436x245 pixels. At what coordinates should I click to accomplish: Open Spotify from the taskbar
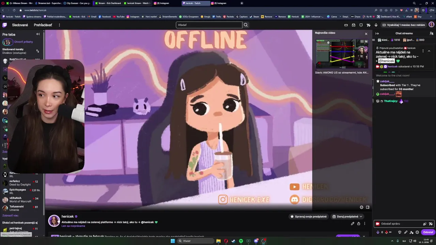[241, 241]
